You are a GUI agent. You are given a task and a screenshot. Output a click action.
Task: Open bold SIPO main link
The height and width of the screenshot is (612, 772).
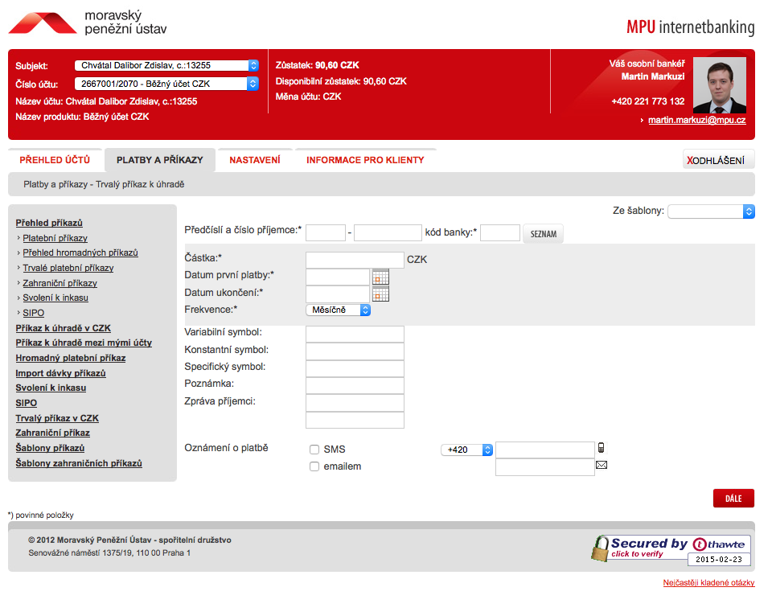click(x=26, y=403)
